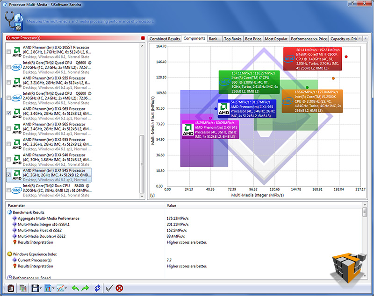This screenshot has height=296, width=374.
Task: Open the Performance vs. Price tab
Action: [309, 39]
